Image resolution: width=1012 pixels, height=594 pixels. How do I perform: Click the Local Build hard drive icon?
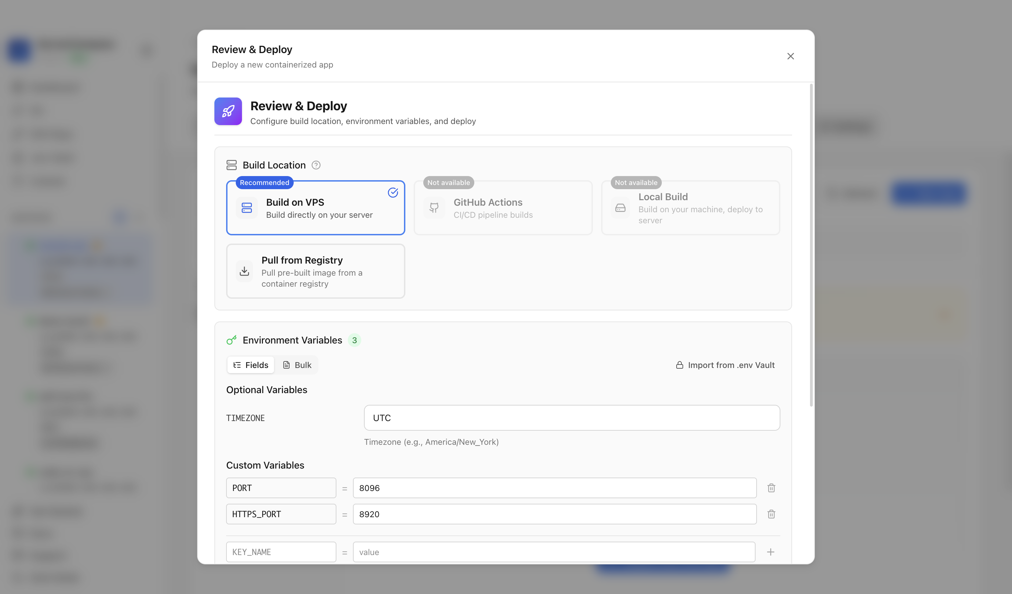620,208
